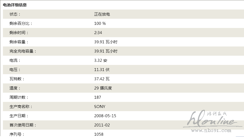Image resolution: width=244 pixels, height=137 pixels.
Task: Select the 2008-05-15 production date
Action: click(x=105, y=116)
